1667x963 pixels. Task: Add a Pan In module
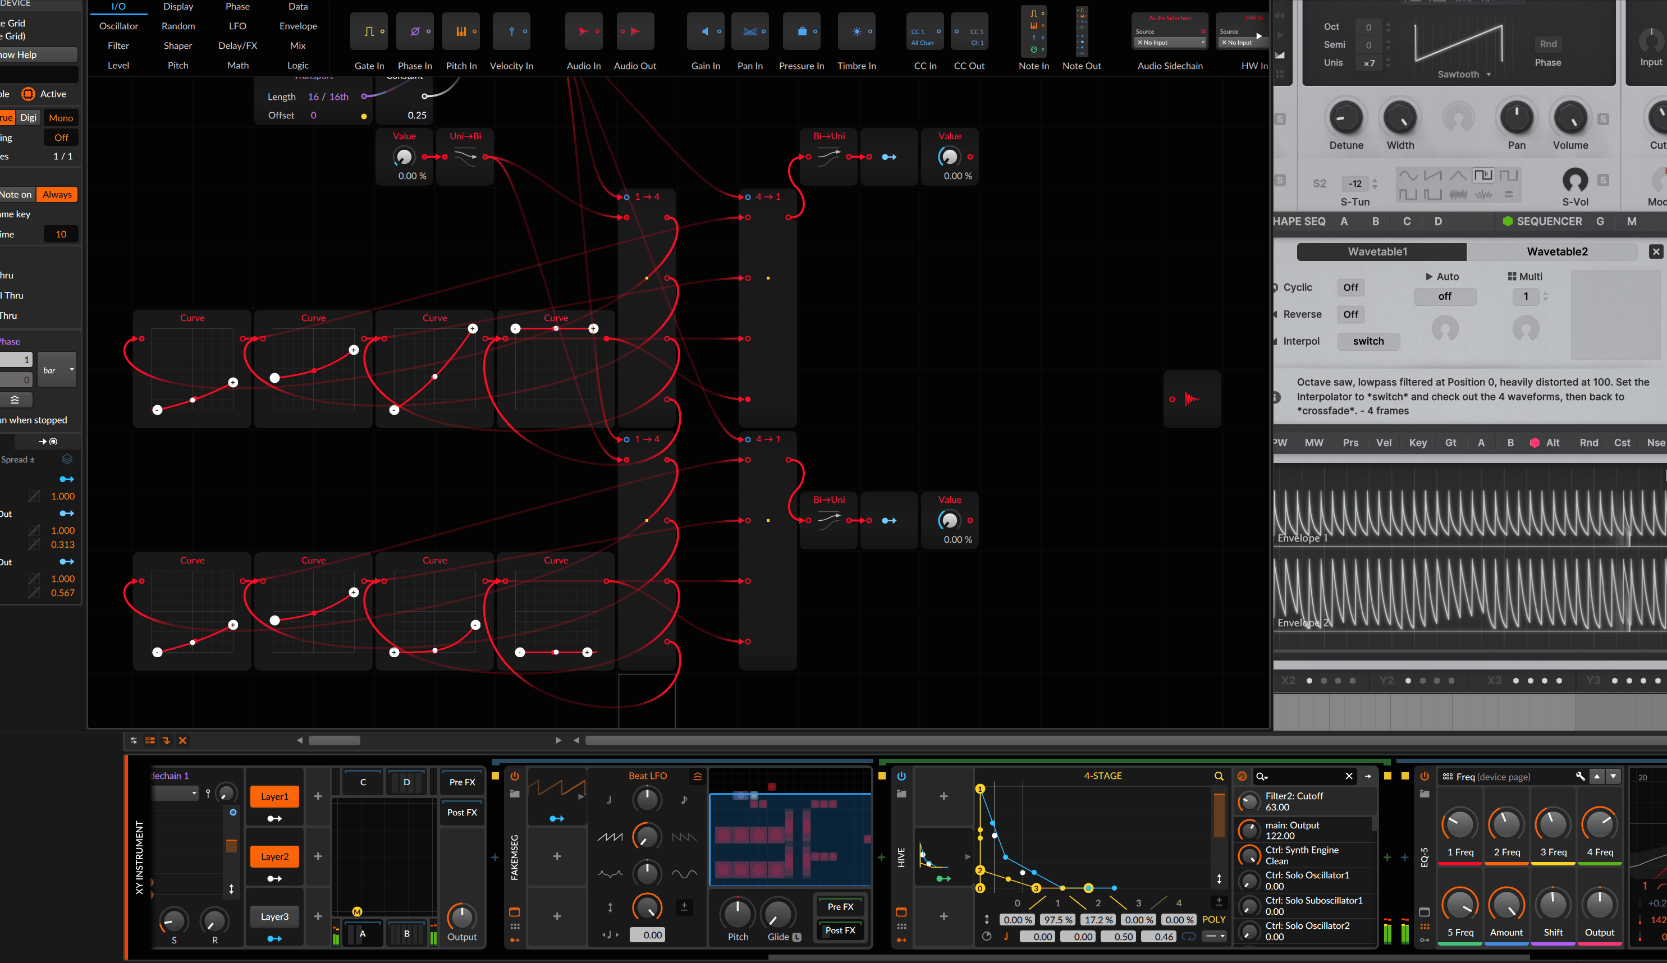(750, 32)
